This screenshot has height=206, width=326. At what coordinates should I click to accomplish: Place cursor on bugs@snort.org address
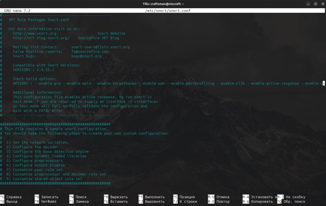click(87, 56)
